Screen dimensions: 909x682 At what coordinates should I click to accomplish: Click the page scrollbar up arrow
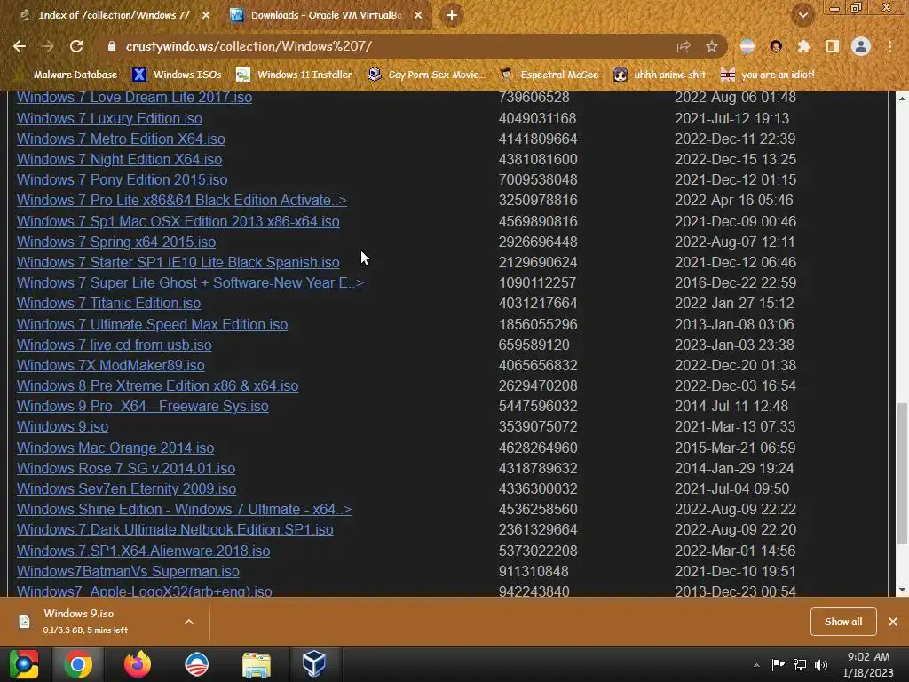tap(902, 99)
